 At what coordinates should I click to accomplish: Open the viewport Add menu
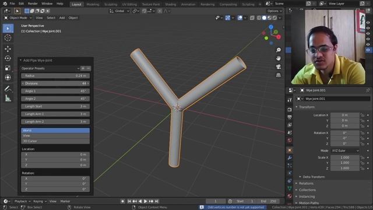tap(62, 18)
